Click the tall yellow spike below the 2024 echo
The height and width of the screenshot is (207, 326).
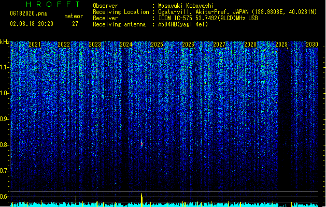pos(141,200)
